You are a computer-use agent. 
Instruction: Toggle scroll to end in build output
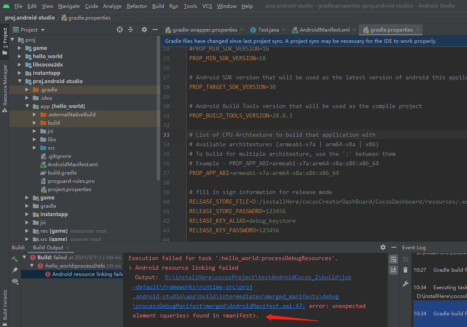click(393, 270)
